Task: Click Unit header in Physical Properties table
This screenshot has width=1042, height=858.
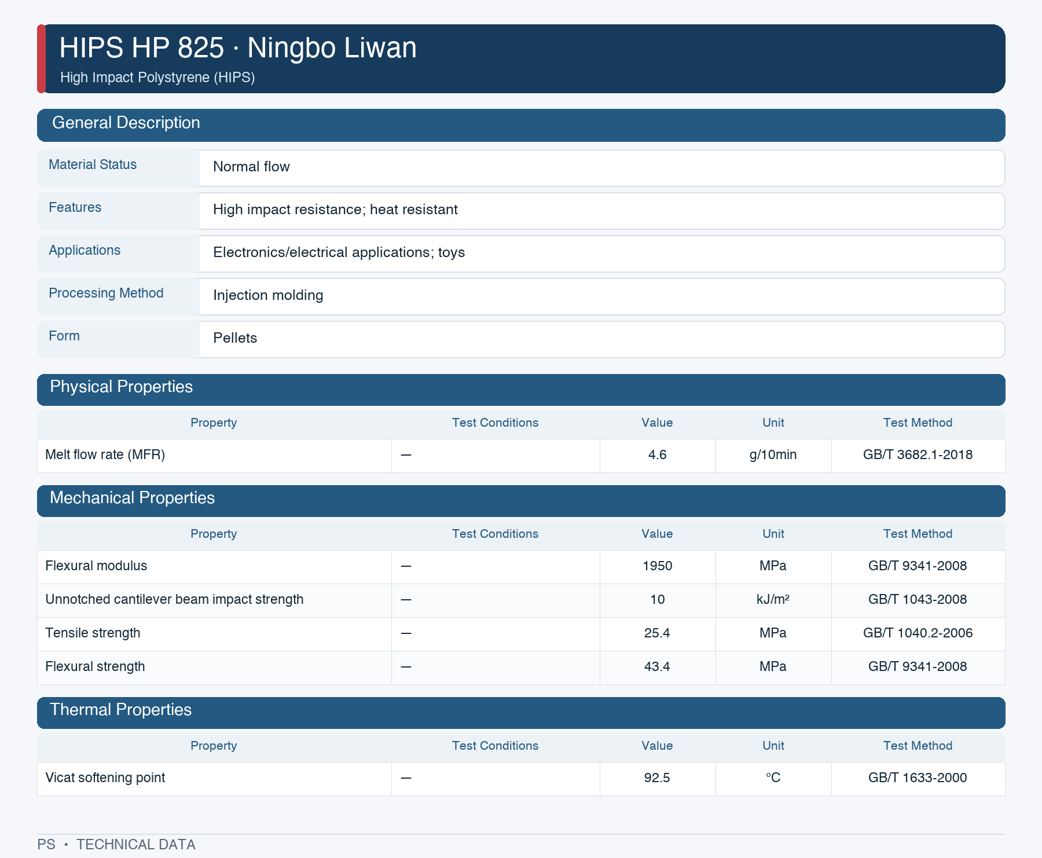Action: tap(773, 423)
